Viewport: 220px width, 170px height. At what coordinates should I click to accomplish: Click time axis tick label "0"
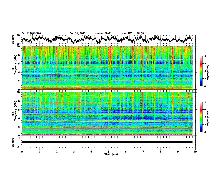coord(22,152)
